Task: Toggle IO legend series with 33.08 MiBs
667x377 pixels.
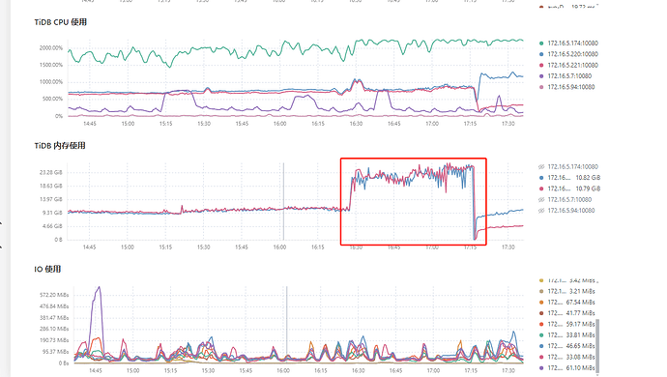Action: click(567, 357)
